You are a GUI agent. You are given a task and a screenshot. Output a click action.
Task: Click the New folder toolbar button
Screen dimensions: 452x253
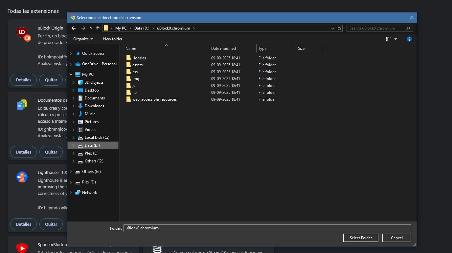[x=113, y=39]
